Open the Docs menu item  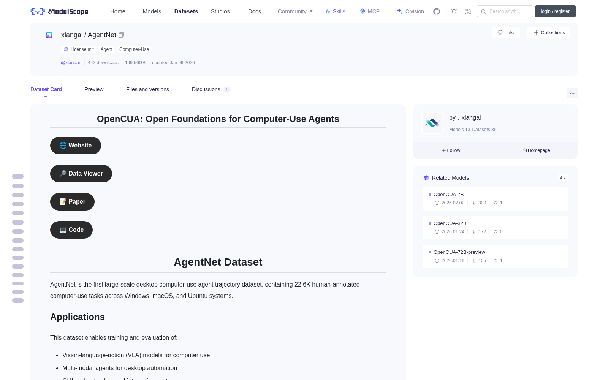click(255, 11)
